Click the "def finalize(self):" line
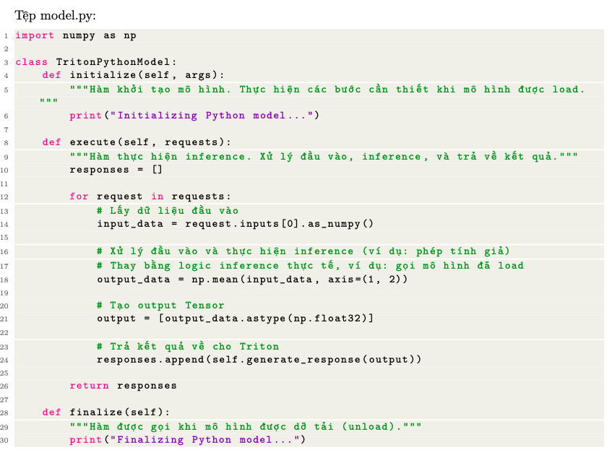612x455 pixels. 106,412
